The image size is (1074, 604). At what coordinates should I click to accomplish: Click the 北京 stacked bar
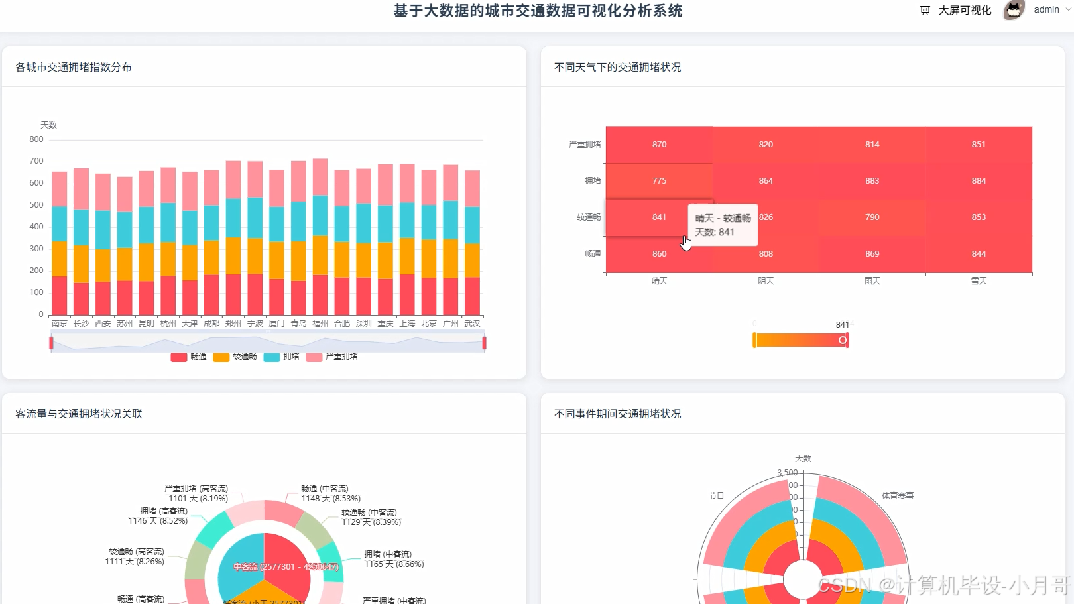coord(429,243)
